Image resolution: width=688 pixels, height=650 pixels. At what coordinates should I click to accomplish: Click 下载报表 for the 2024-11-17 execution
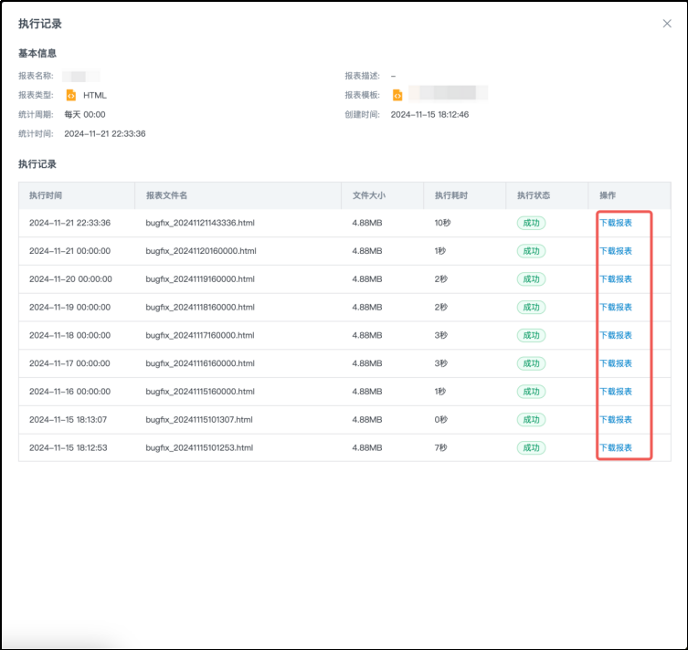[615, 363]
